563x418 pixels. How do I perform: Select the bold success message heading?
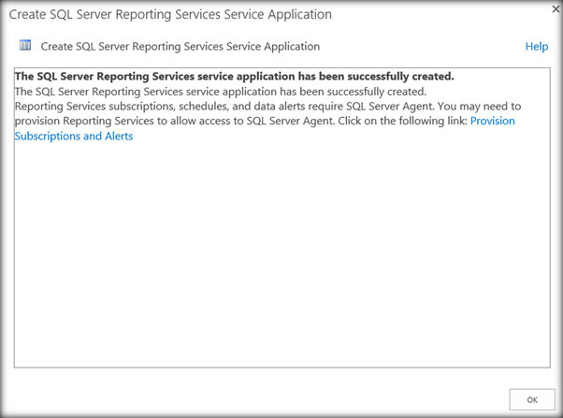[234, 76]
